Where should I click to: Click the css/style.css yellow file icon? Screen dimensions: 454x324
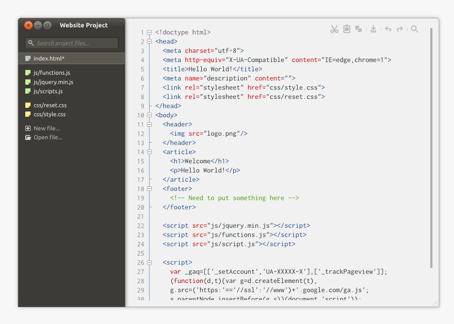28,115
